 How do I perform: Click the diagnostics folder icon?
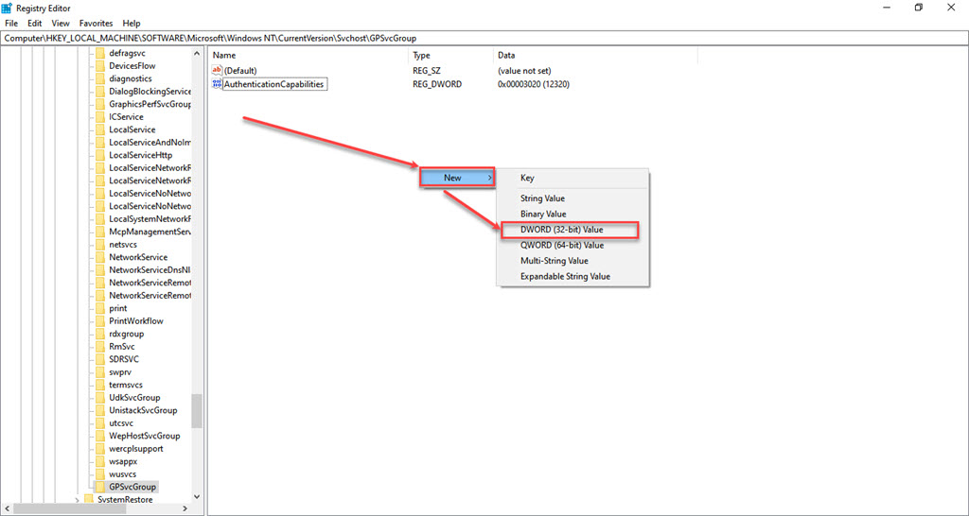pyautogui.click(x=100, y=78)
